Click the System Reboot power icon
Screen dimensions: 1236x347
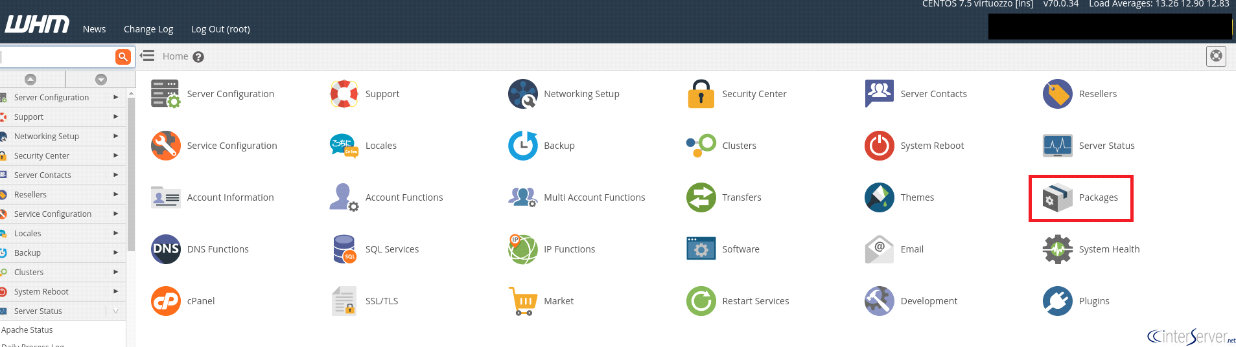pos(880,146)
